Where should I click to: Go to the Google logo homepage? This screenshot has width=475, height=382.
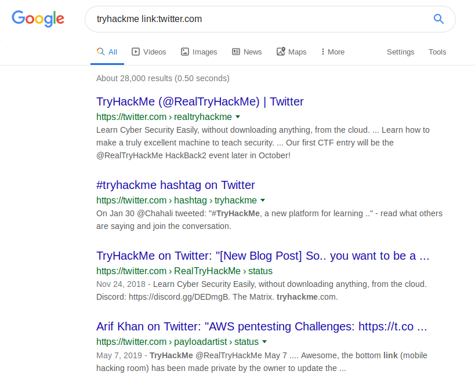(x=38, y=19)
